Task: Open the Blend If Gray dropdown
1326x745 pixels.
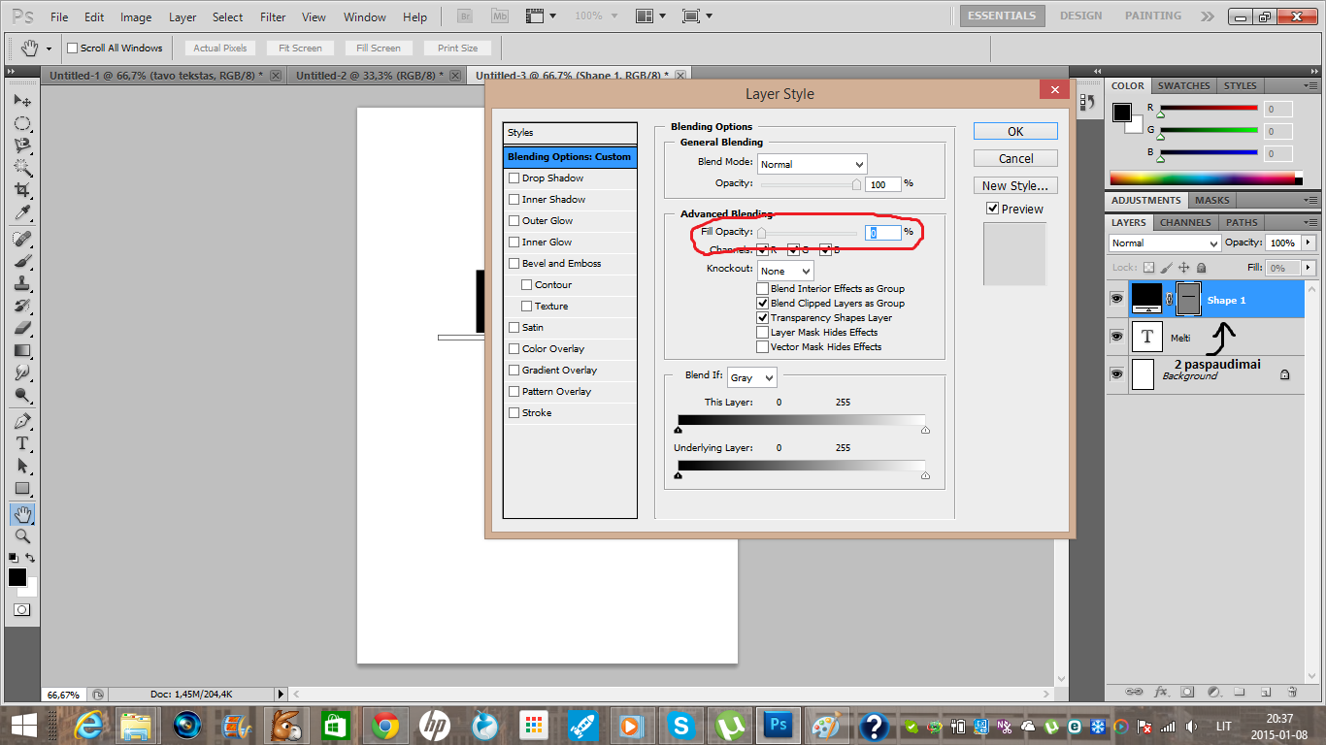Action: [x=752, y=377]
